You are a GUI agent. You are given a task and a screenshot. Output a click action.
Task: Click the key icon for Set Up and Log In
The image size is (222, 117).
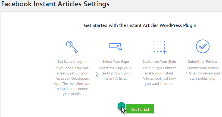pyautogui.click(x=72, y=47)
